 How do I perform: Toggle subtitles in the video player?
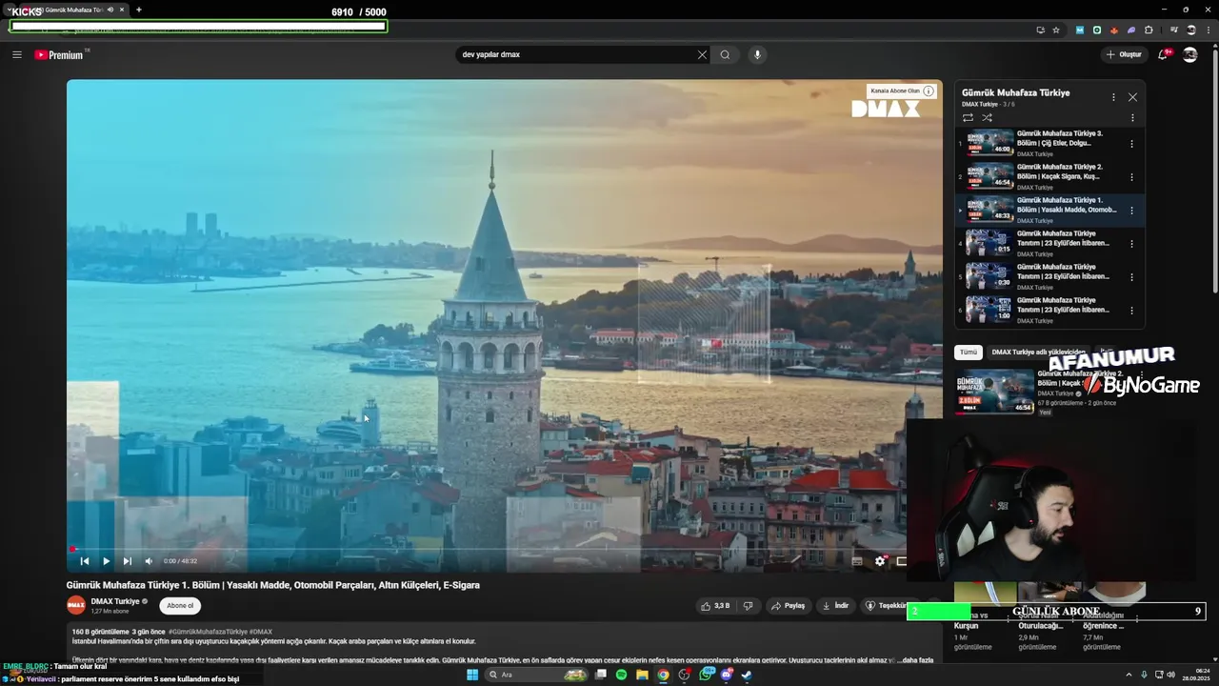[x=857, y=561]
